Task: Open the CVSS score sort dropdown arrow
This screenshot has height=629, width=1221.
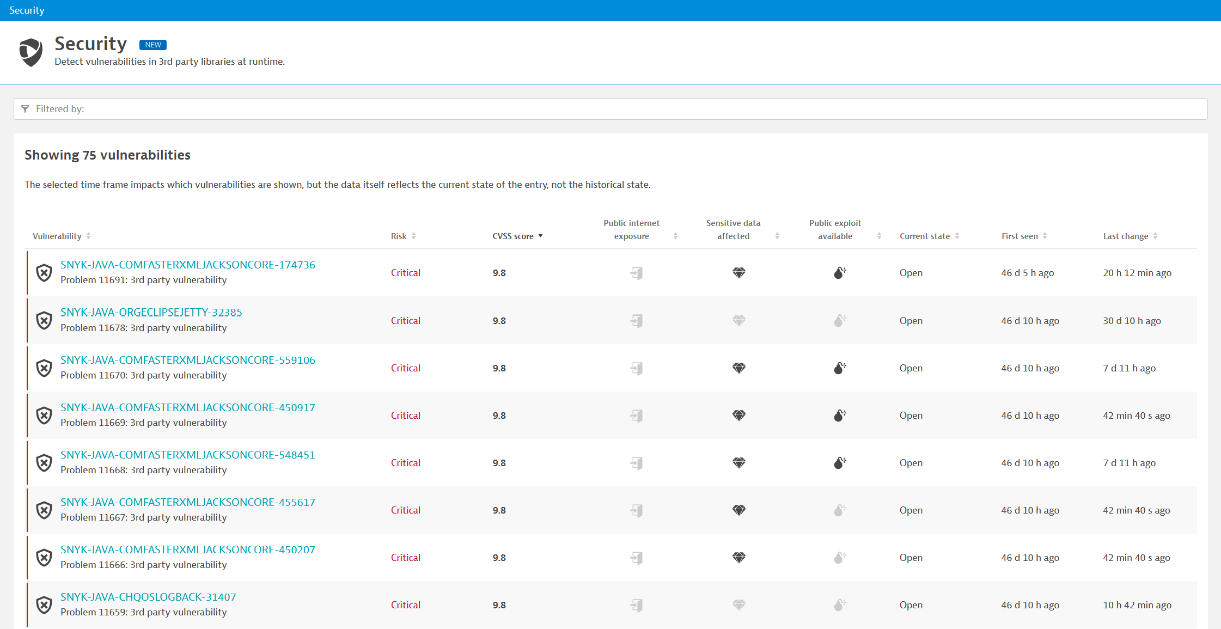Action: click(540, 236)
